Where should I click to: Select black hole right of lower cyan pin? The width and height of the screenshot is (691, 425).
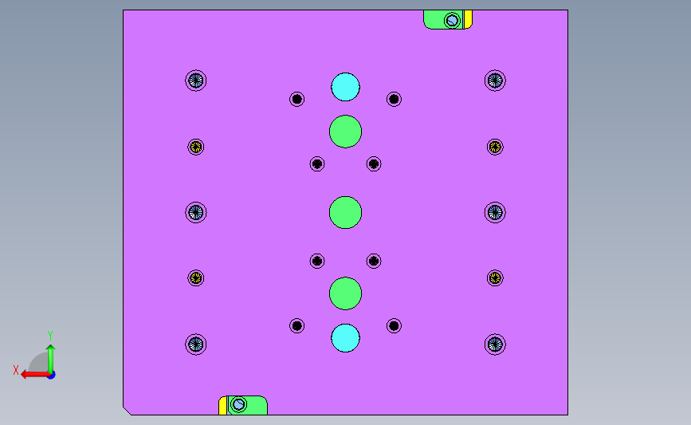394,326
